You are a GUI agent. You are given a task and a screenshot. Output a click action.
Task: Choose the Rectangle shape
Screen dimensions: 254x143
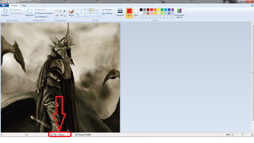[x=88, y=10]
